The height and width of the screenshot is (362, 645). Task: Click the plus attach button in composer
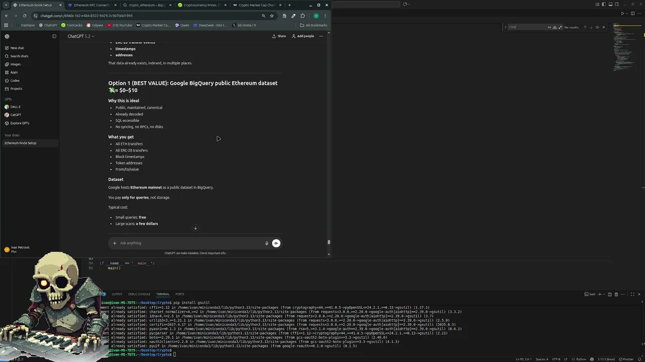114,243
